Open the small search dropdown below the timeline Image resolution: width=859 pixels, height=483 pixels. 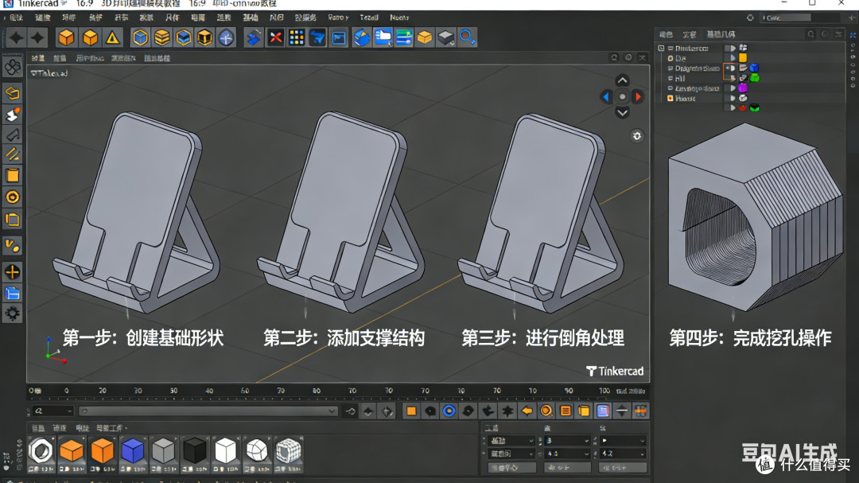(x=52, y=411)
